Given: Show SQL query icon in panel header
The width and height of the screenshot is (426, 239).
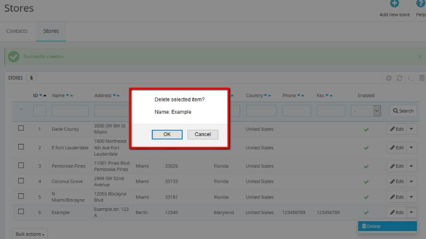Looking at the screenshot, I should [x=411, y=78].
